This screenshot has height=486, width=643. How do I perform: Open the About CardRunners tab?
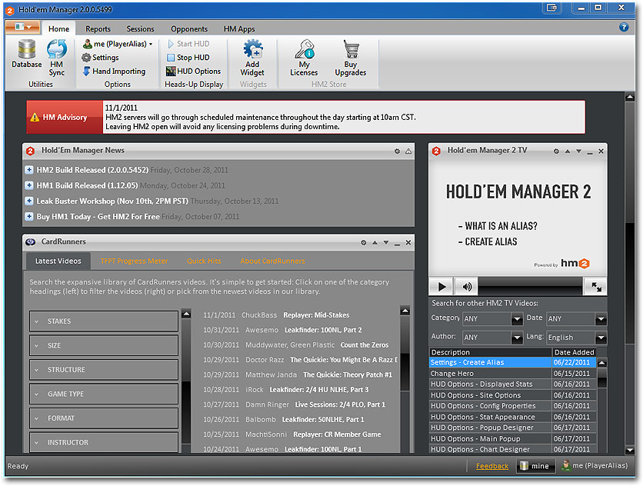pyautogui.click(x=272, y=261)
